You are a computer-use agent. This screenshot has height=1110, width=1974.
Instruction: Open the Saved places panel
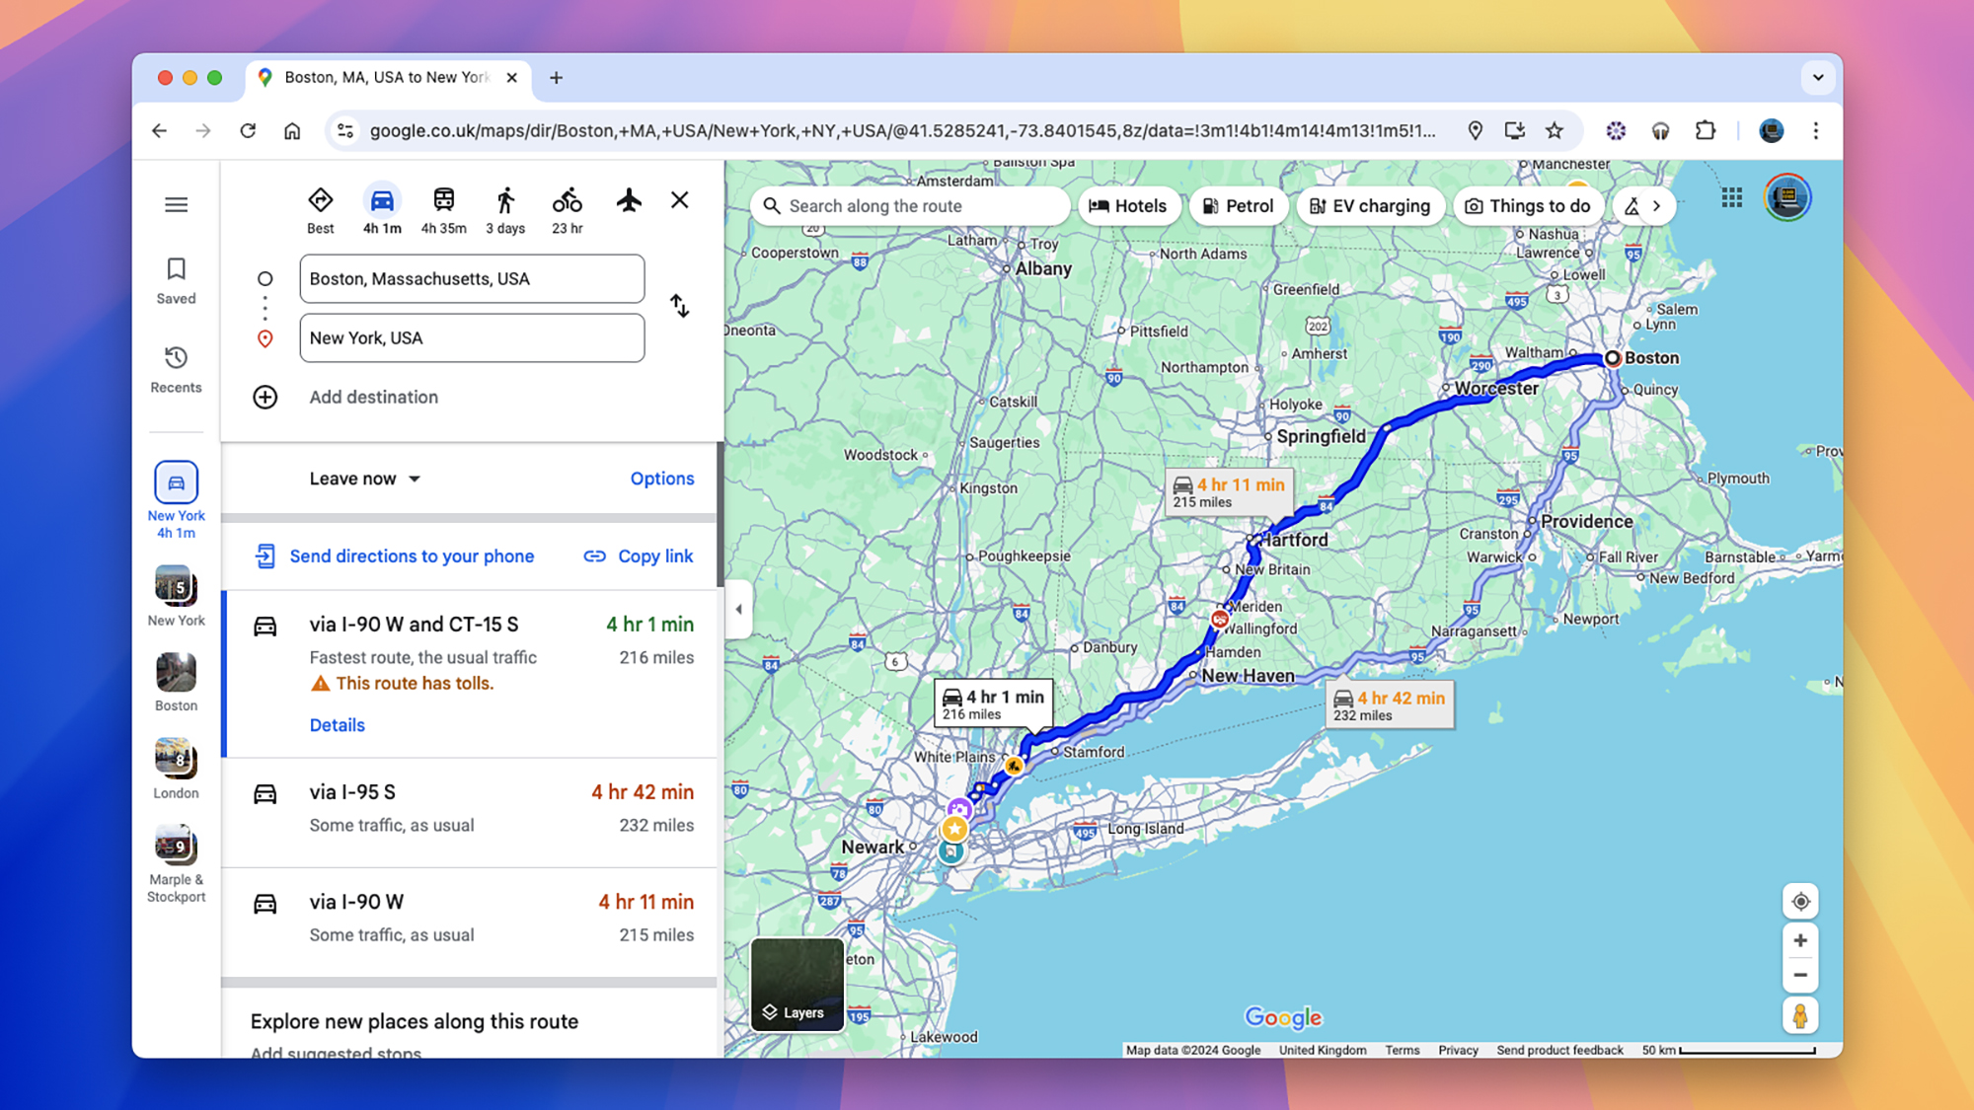(x=176, y=280)
